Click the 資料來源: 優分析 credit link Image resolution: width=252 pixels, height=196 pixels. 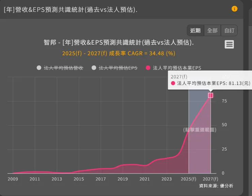pyautogui.click(x=216, y=186)
